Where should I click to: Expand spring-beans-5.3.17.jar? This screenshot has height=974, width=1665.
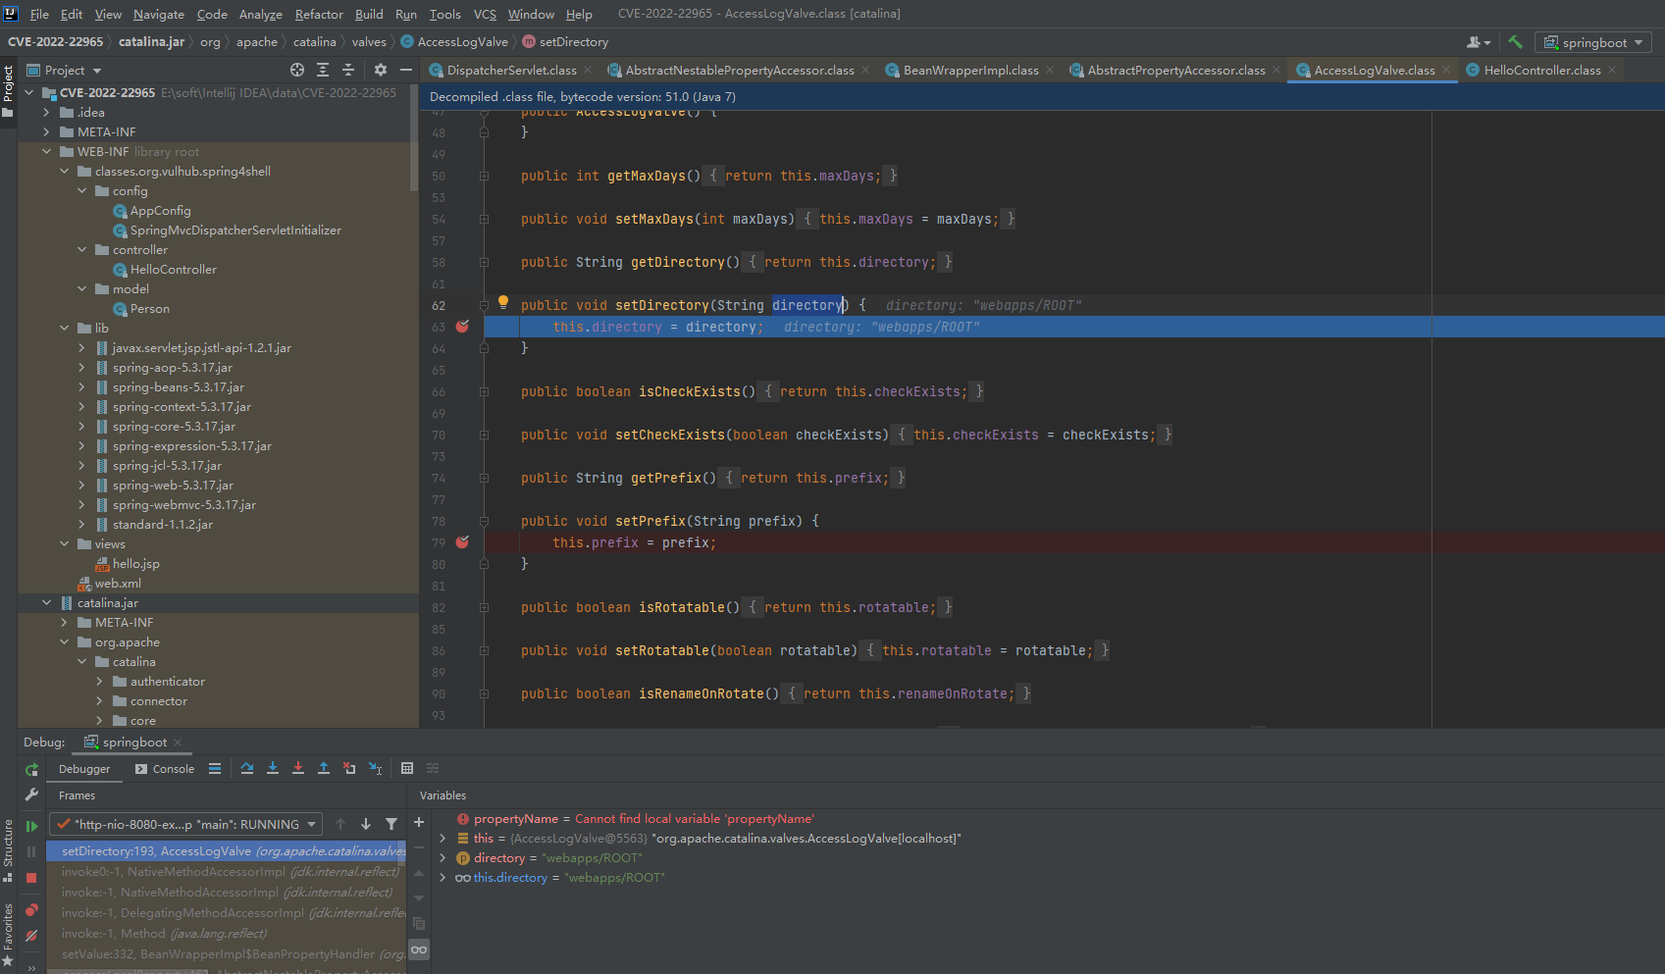click(x=81, y=387)
